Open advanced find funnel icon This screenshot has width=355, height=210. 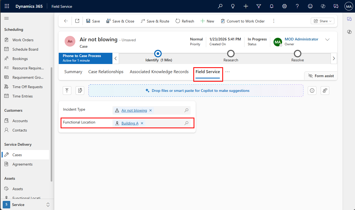(x=259, y=6)
